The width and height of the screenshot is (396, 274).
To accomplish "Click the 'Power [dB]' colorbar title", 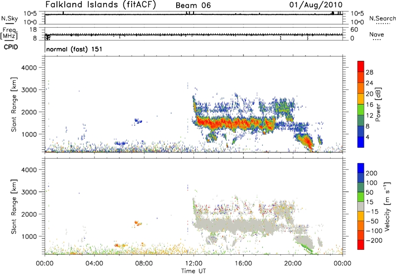I will tap(378, 104).
